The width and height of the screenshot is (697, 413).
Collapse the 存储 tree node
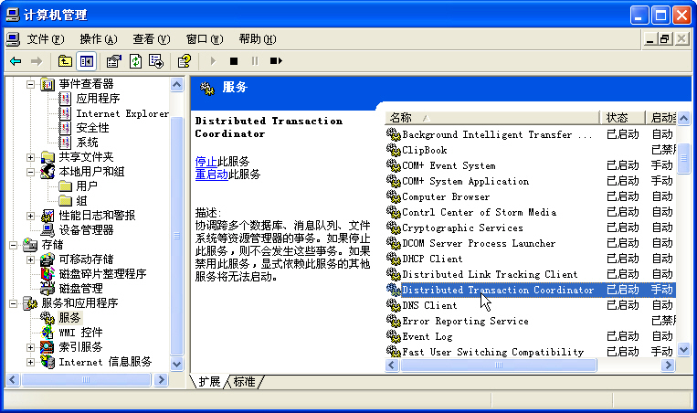(x=14, y=245)
